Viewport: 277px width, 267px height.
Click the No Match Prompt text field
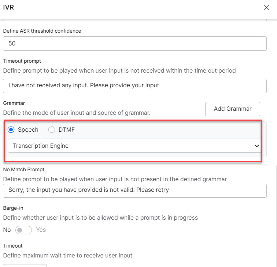coord(134,190)
